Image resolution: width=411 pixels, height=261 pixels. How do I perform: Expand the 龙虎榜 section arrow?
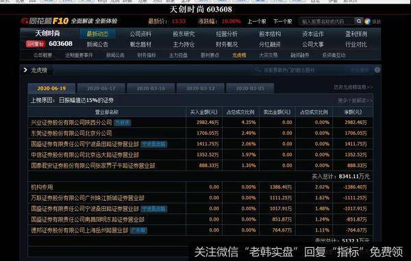coord(25,70)
